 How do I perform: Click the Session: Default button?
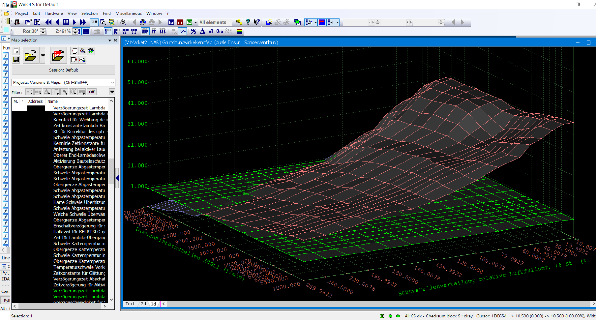63,70
